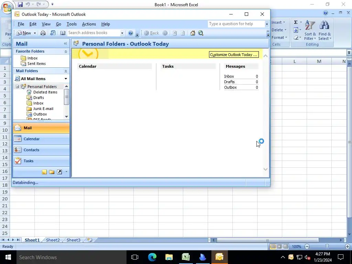352x264 pixels.
Task: Minimize the navigation pane with the chevron
Action: (65, 44)
